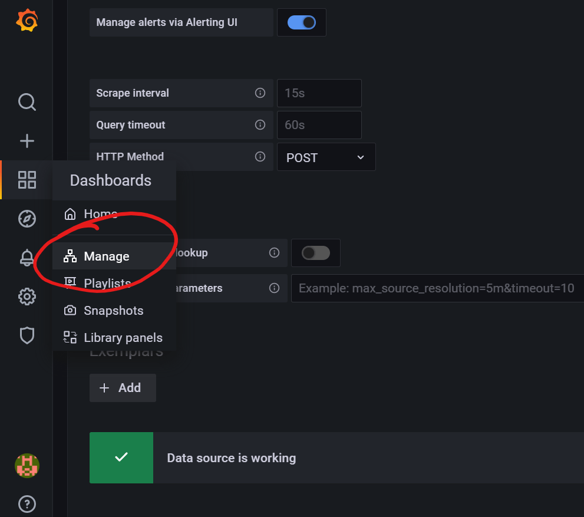
Task: Focus the Query timeout input field
Action: pos(319,125)
